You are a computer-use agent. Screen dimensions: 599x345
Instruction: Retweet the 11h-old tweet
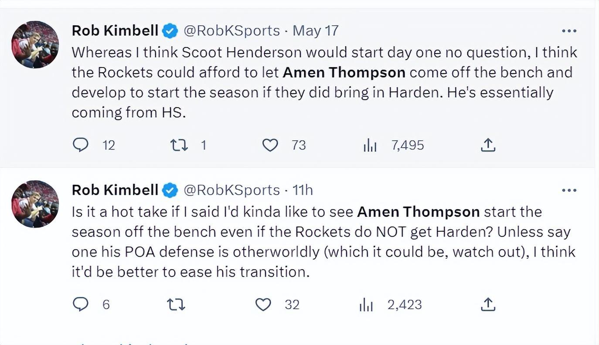click(x=176, y=304)
